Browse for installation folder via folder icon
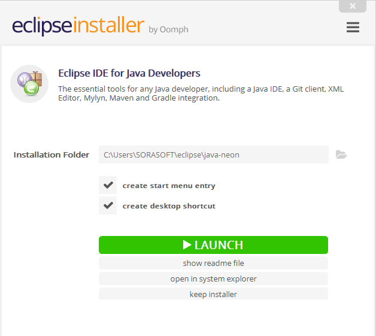The height and width of the screenshot is (336, 376). click(341, 155)
